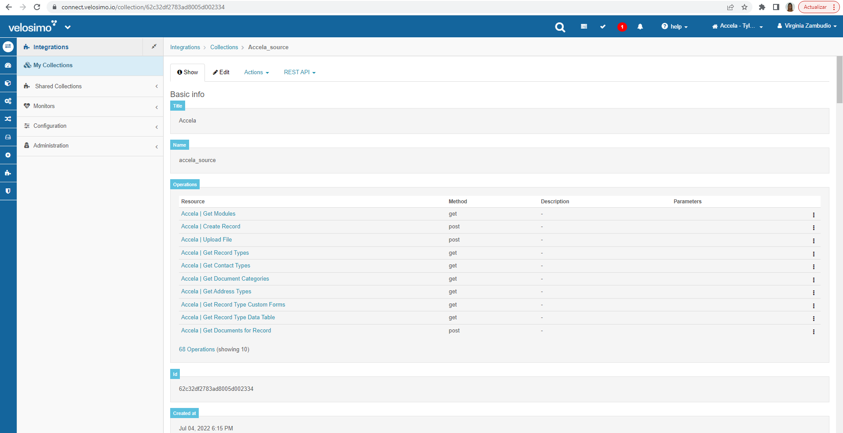Viewport: 843px width, 433px height.
Task: Go back to the previous page
Action: pos(9,7)
